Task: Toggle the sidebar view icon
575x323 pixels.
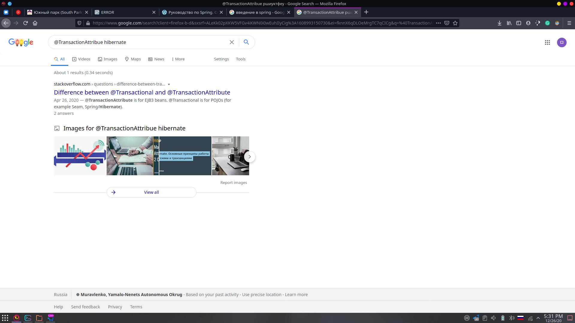Action: [519, 23]
